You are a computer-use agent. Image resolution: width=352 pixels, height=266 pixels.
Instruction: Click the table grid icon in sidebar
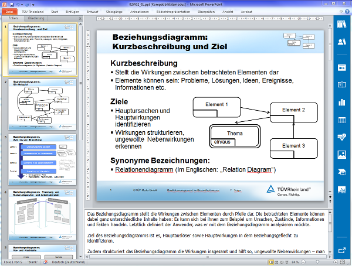[x=342, y=120]
